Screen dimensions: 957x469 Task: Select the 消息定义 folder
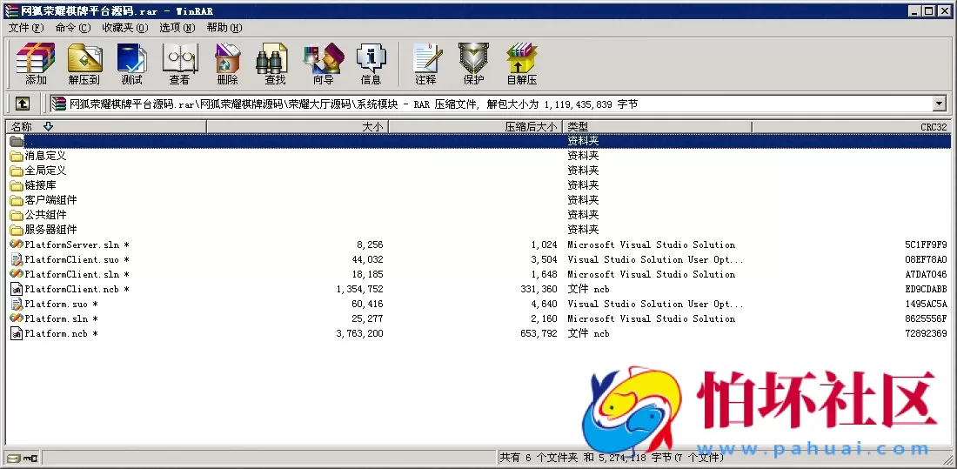[x=45, y=156]
